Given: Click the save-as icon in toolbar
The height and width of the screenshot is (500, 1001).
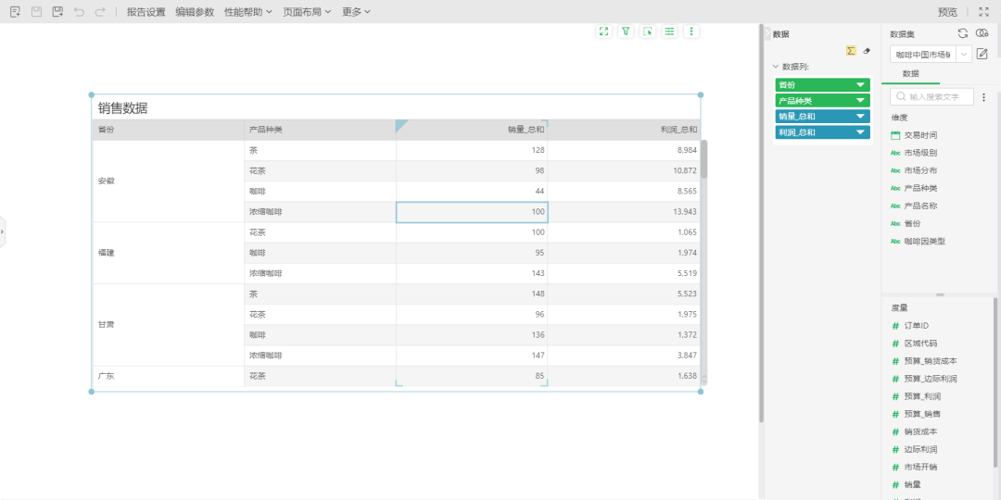Looking at the screenshot, I should coord(57,12).
